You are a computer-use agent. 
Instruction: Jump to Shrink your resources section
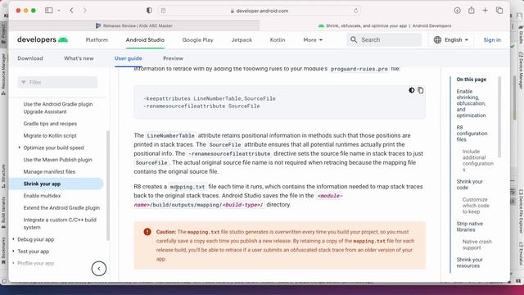tap(469, 262)
